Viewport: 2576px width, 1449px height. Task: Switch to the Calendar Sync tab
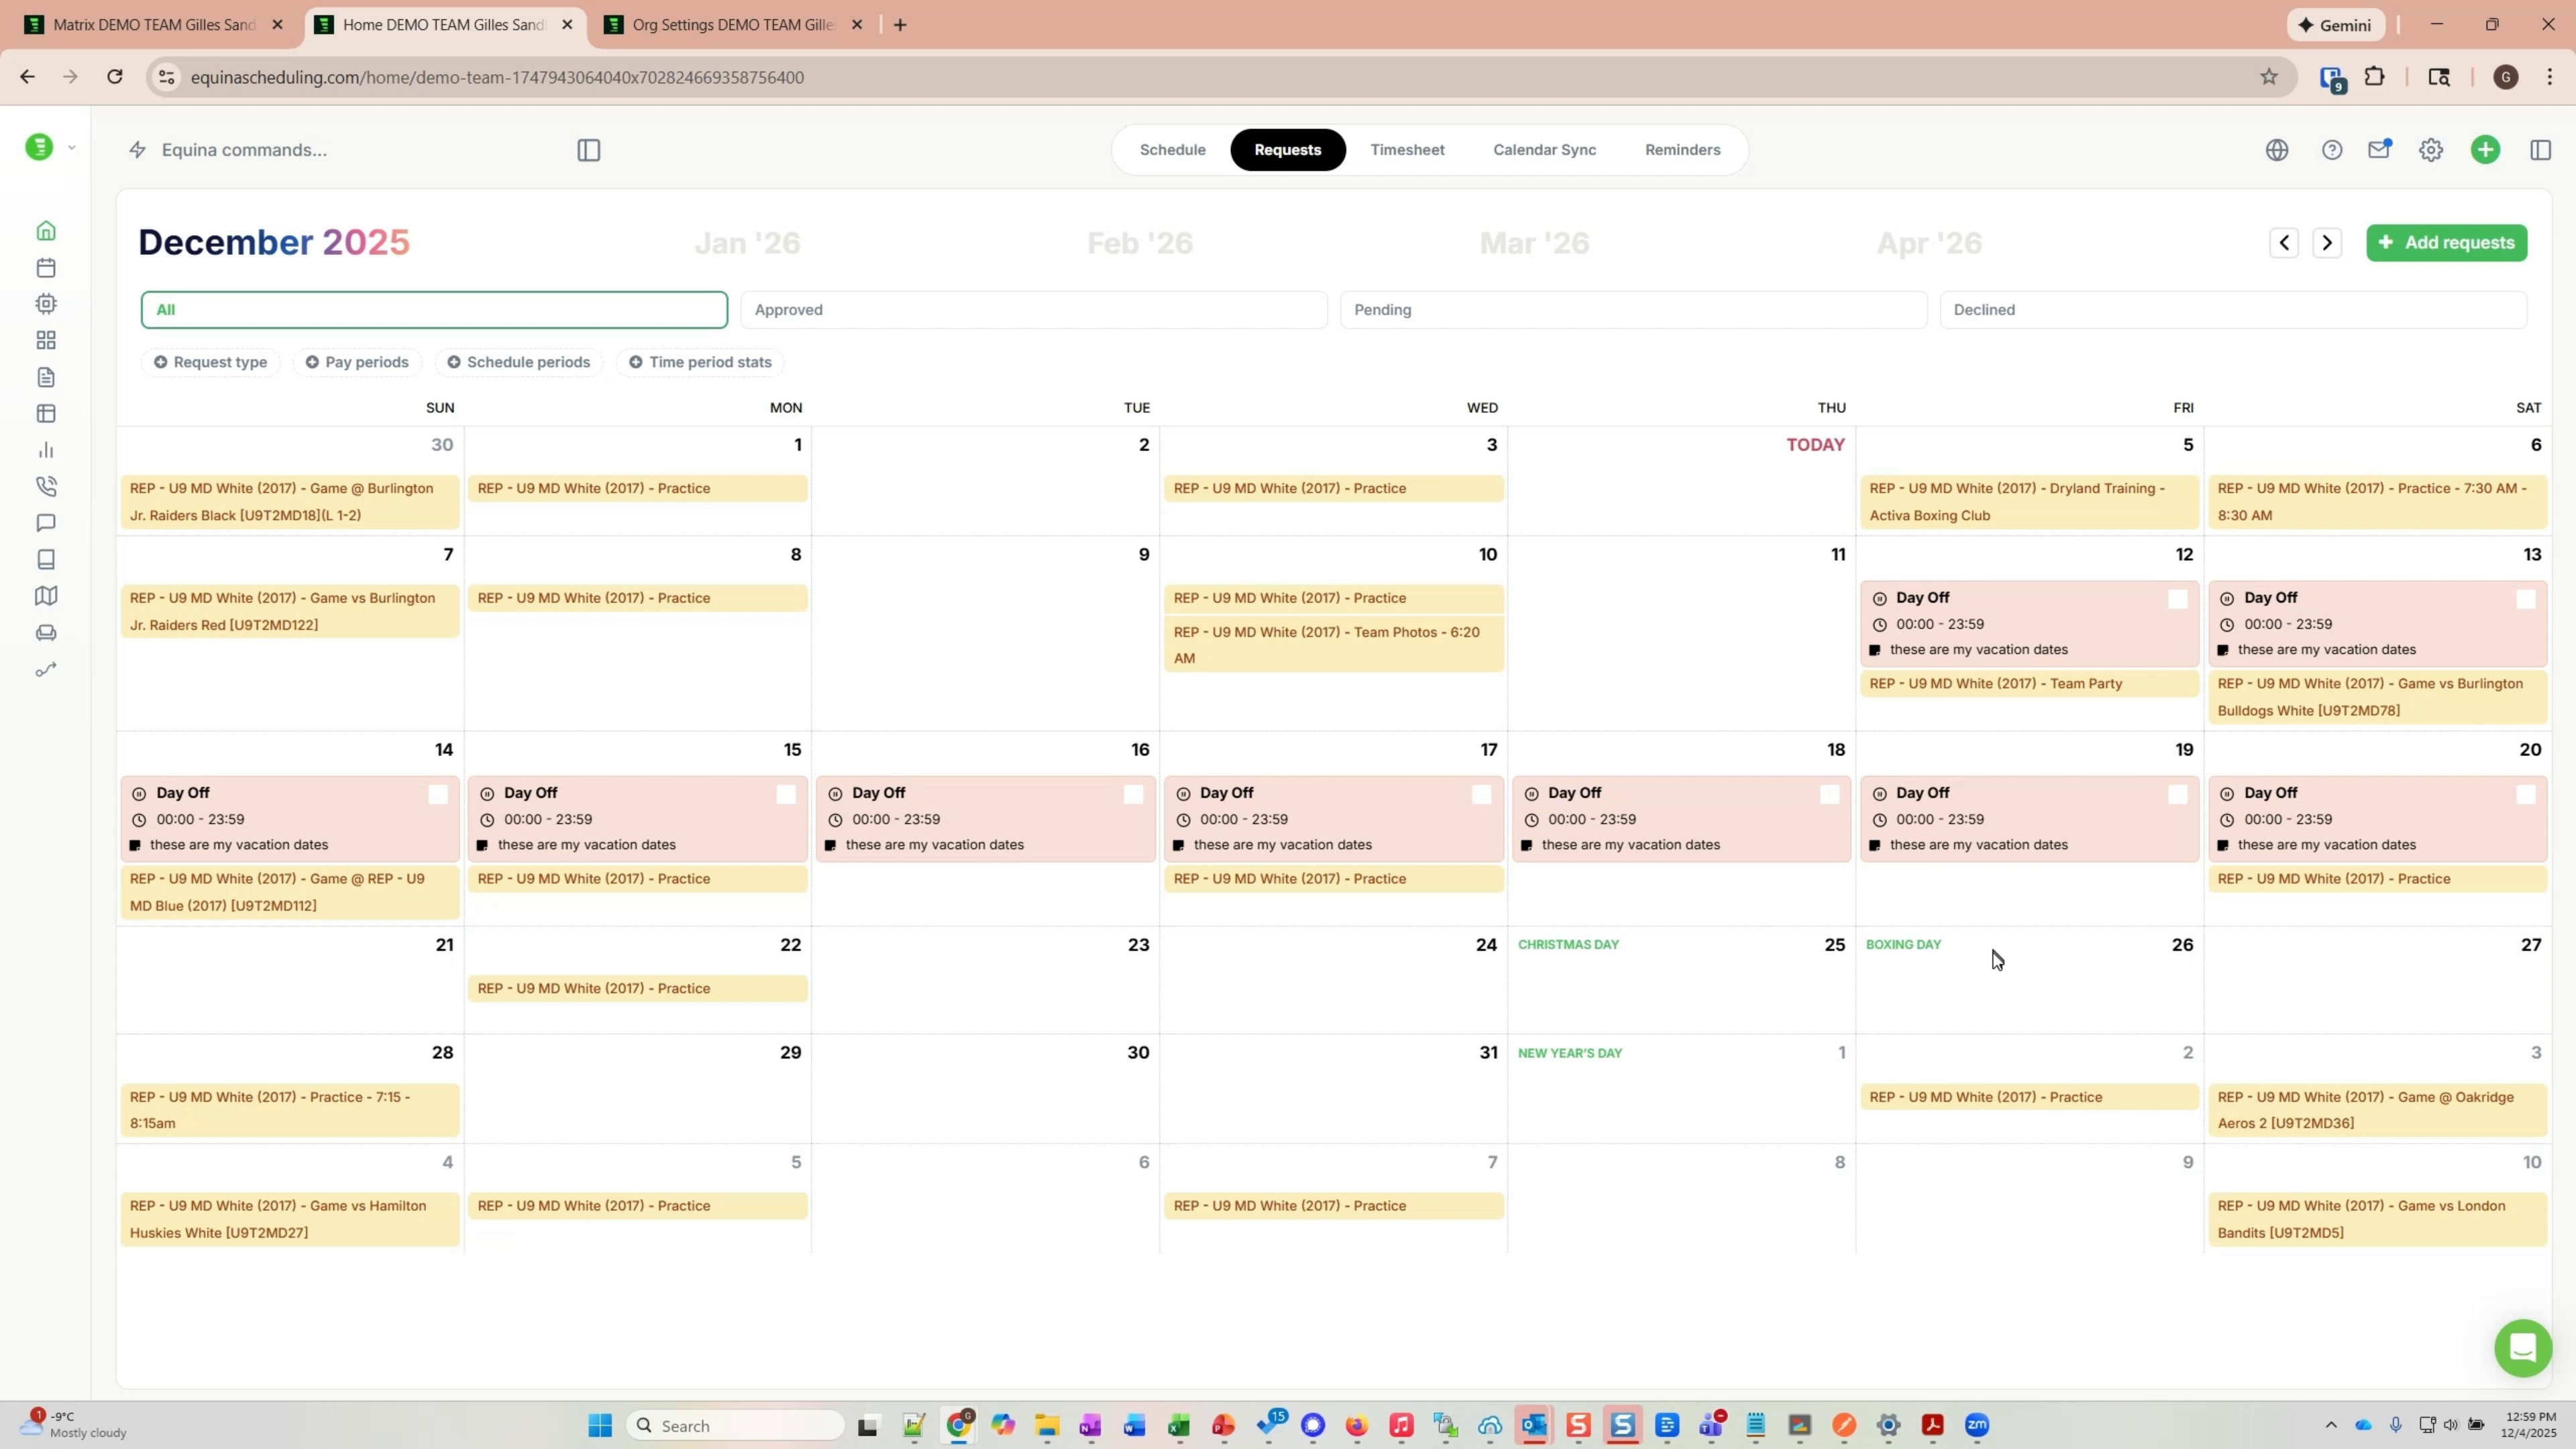(x=1544, y=149)
